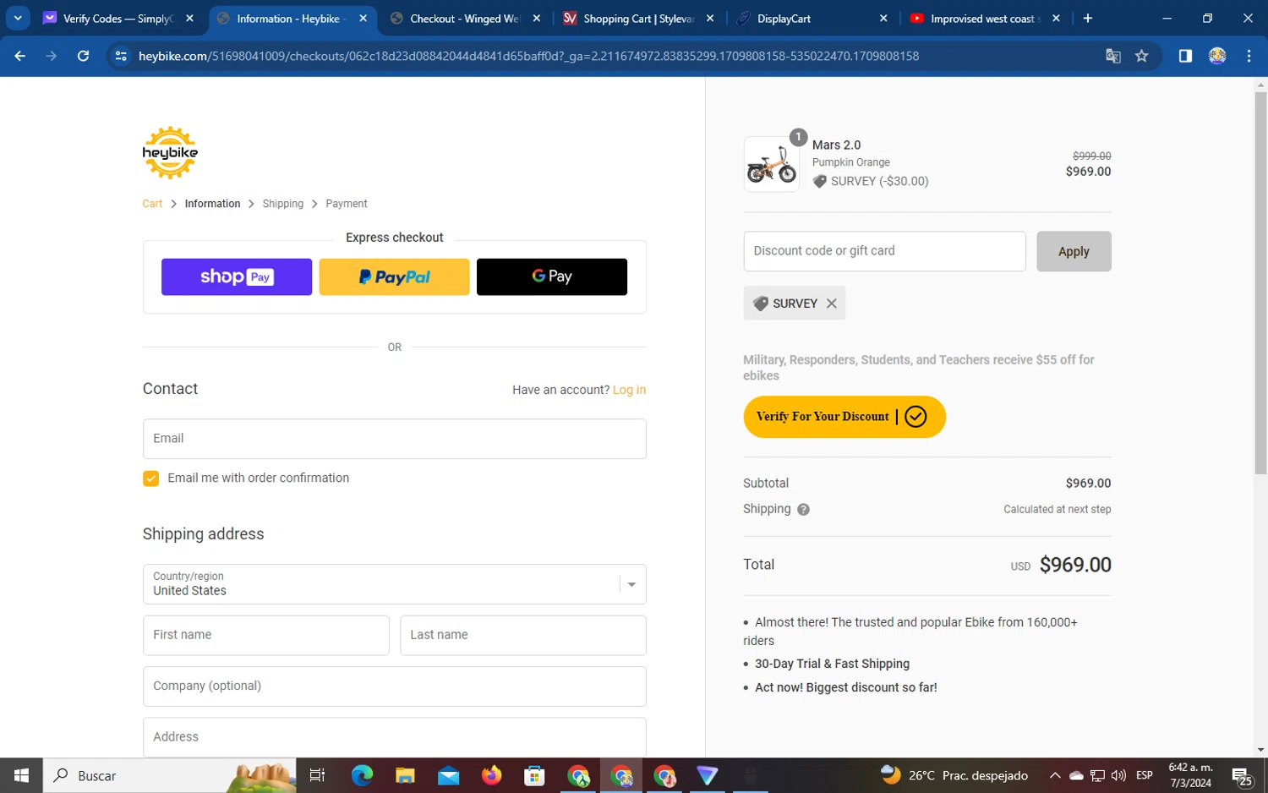Open Task View in the taskbar
This screenshot has height=793, width=1268.
pyautogui.click(x=317, y=775)
